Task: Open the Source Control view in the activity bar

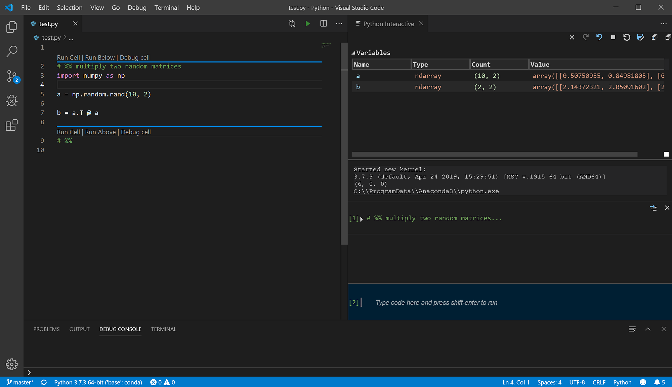Action: pyautogui.click(x=12, y=77)
